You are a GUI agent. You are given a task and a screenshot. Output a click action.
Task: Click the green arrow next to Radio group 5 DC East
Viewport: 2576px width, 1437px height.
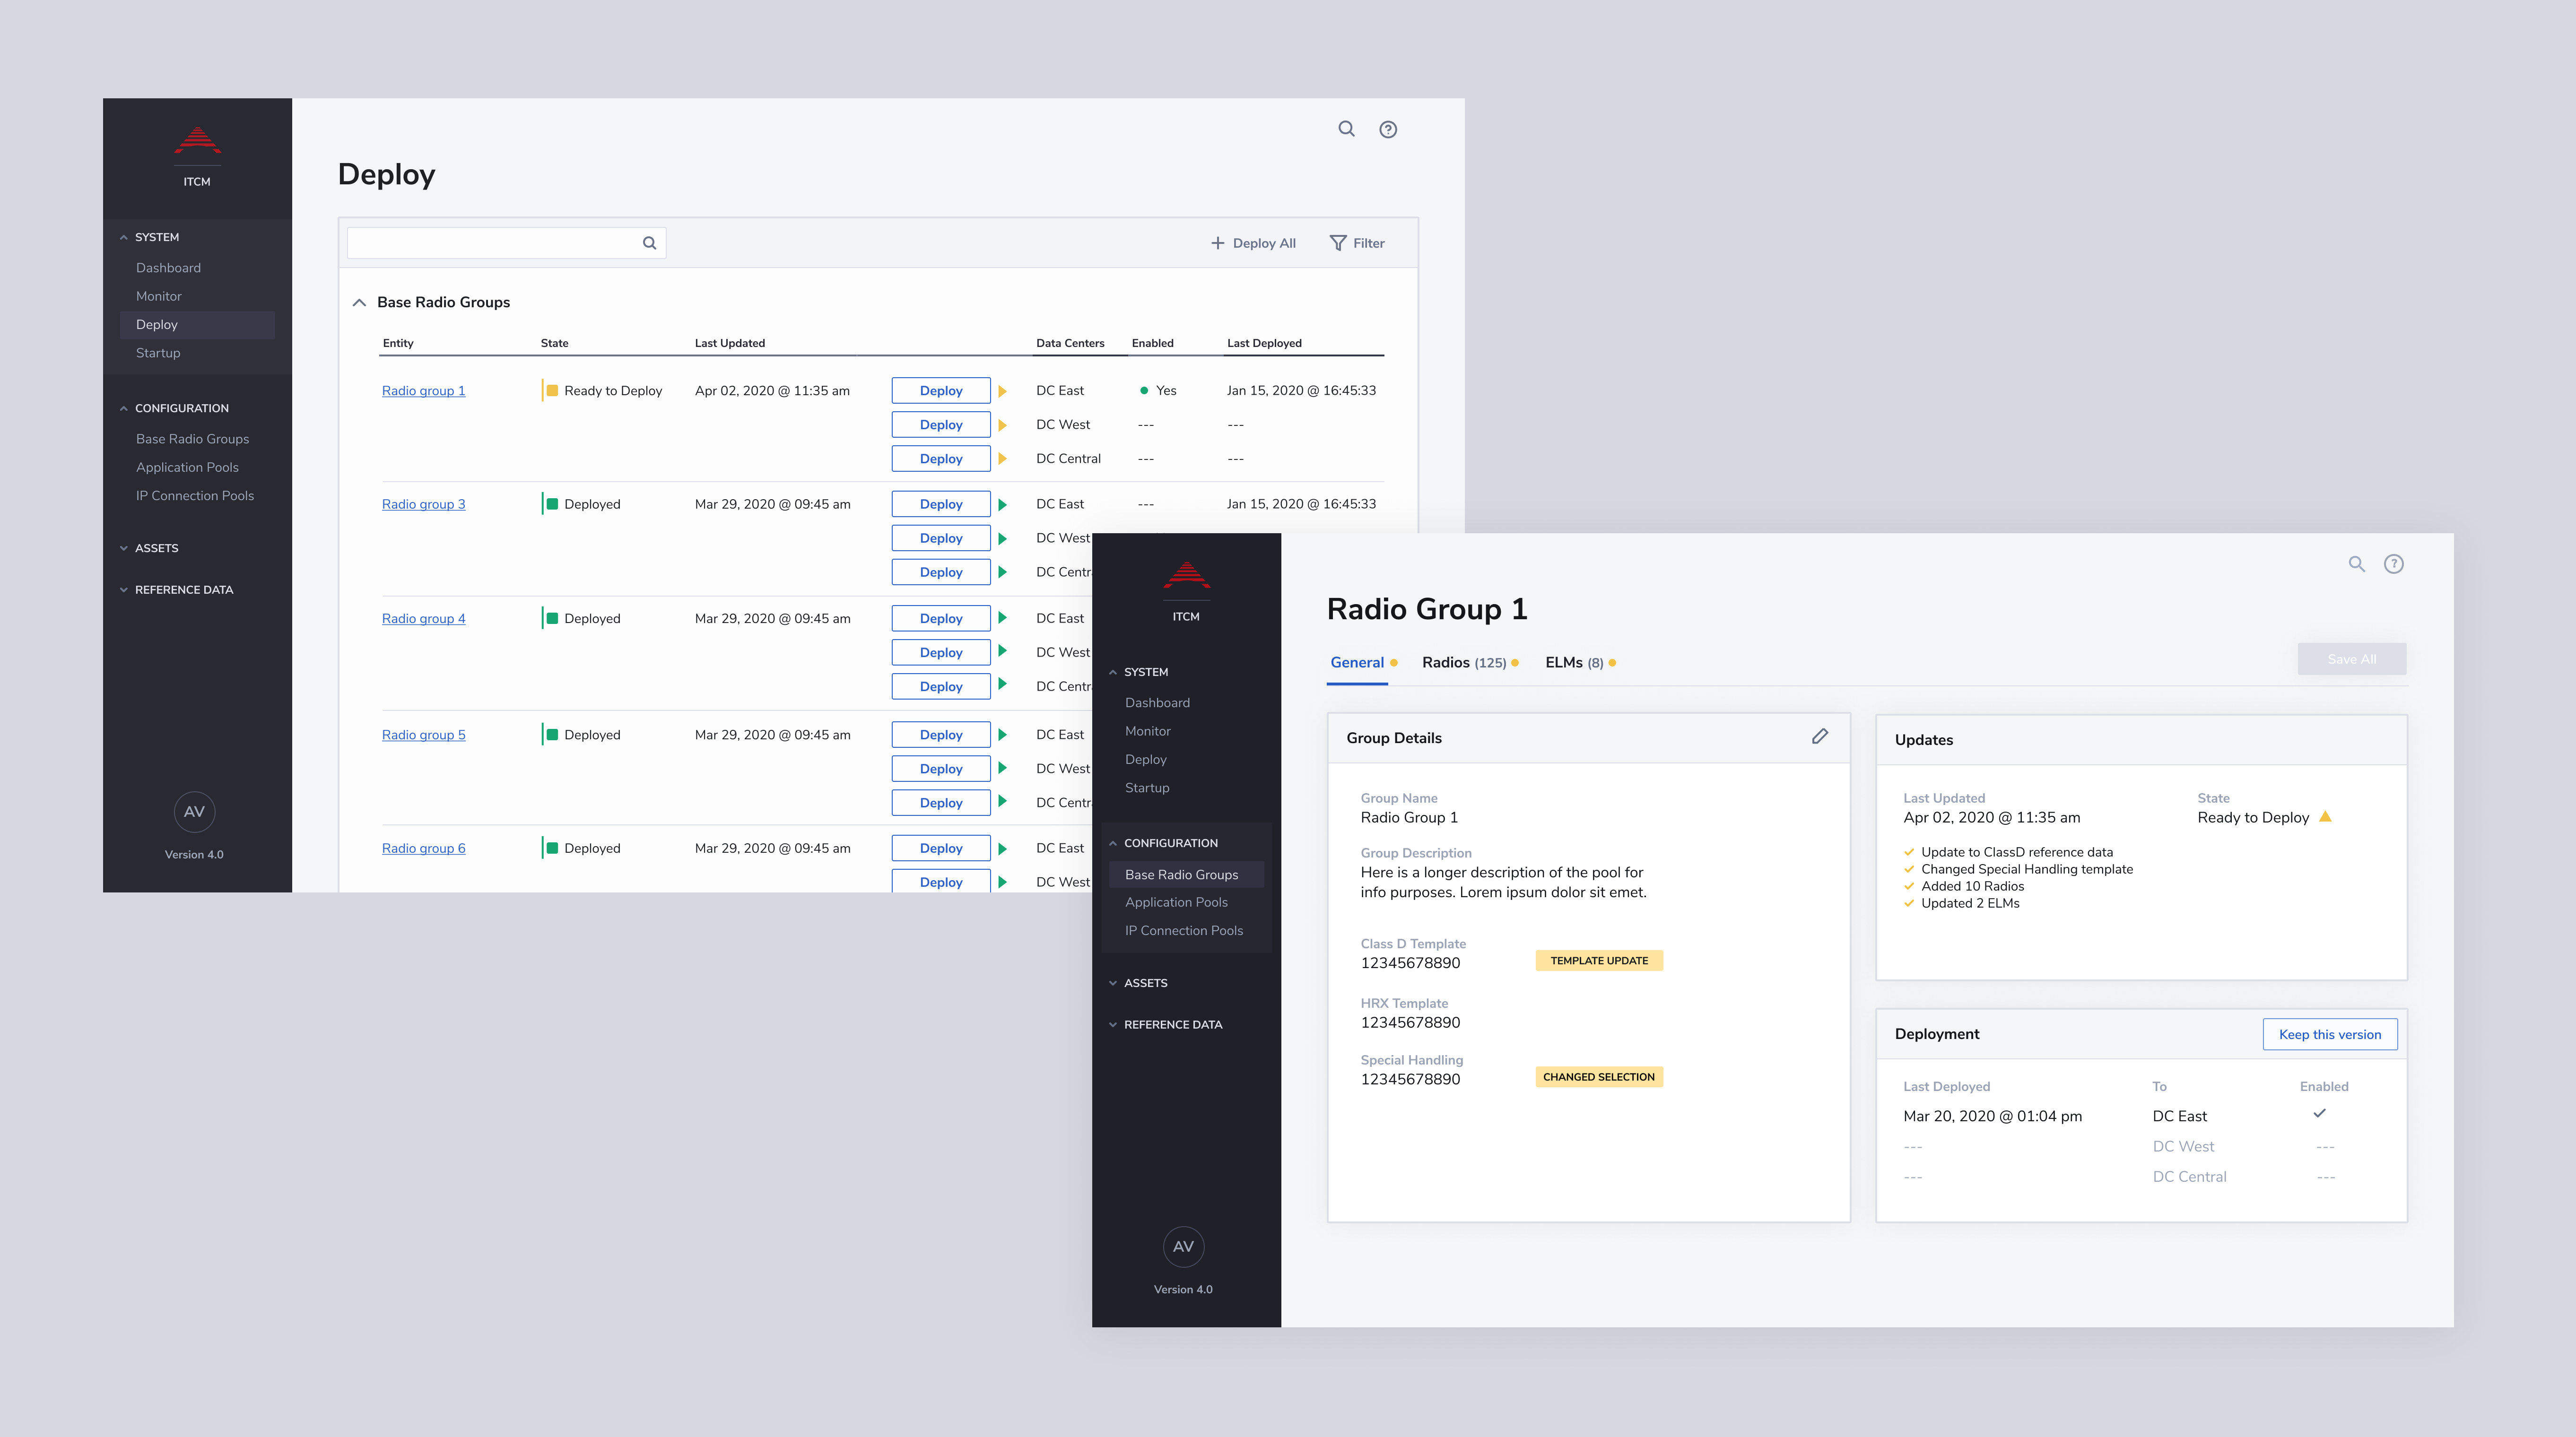click(x=1002, y=735)
